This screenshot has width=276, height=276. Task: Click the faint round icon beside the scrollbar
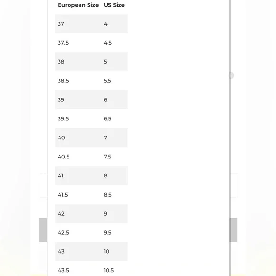point(232,76)
